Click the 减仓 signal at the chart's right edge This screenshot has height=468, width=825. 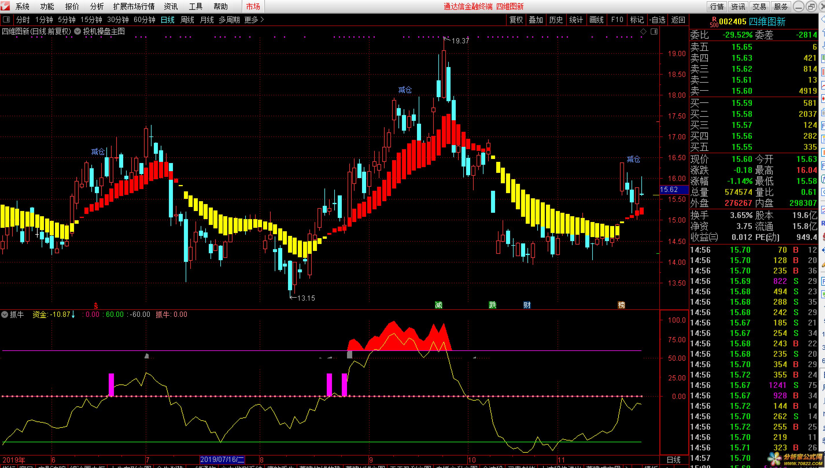[633, 159]
